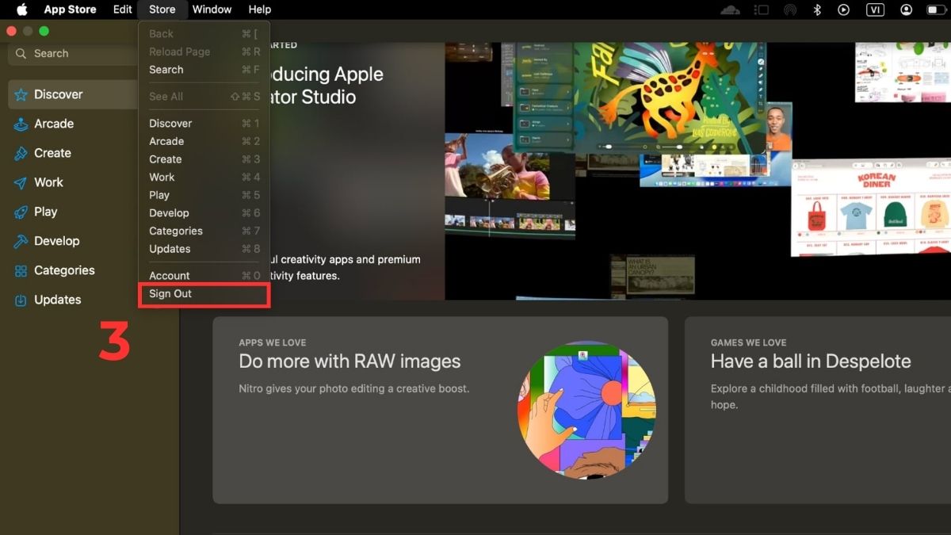Select the Discover star icon
951x535 pixels.
click(x=21, y=94)
